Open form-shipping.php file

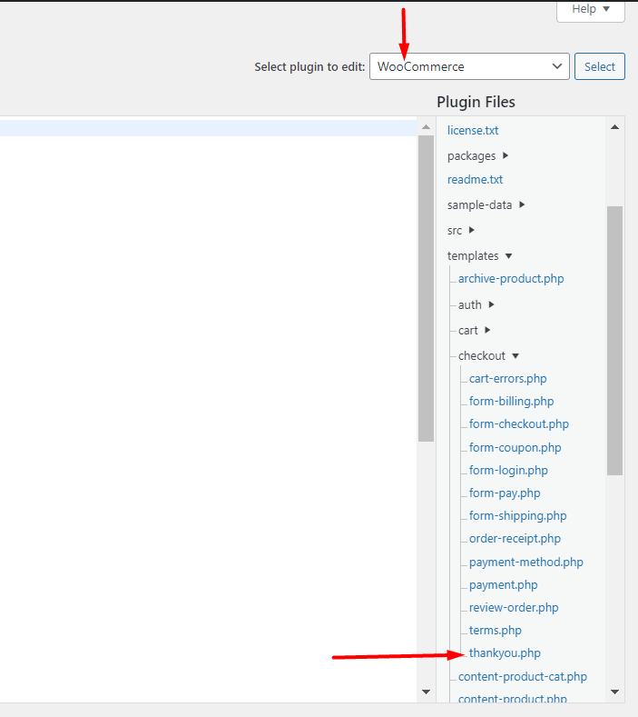tap(518, 516)
